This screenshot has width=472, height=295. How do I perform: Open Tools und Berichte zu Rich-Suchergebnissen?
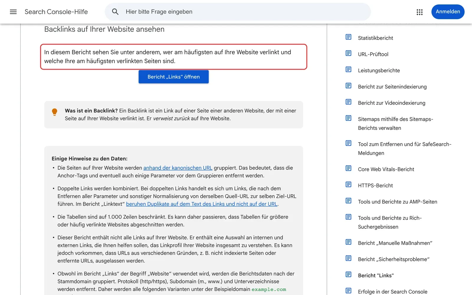point(390,222)
